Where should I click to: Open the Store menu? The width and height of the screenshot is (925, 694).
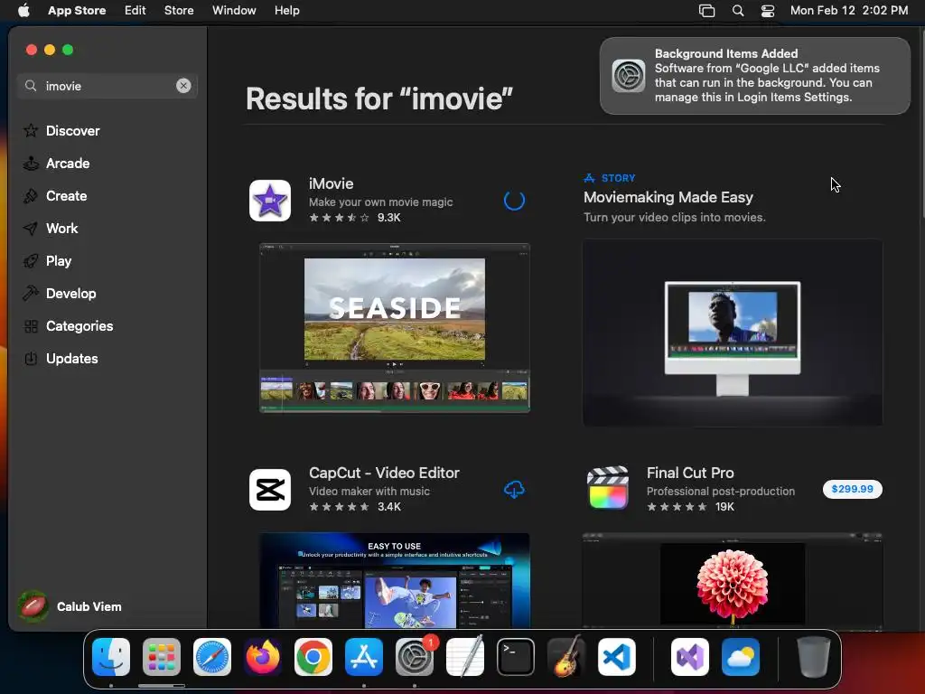179,11
